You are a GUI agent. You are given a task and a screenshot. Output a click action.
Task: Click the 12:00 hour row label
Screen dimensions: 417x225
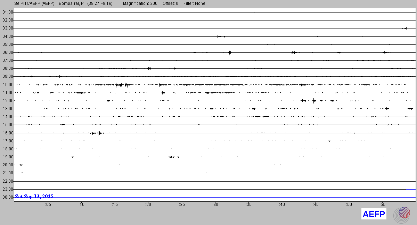pos(8,101)
